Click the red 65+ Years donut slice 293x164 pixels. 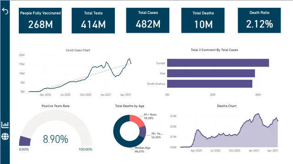[x=137, y=120]
